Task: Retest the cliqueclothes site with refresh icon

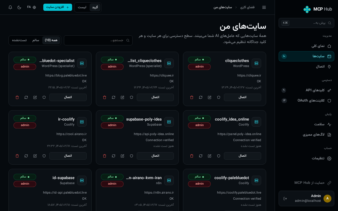Action: [x=201, y=97]
